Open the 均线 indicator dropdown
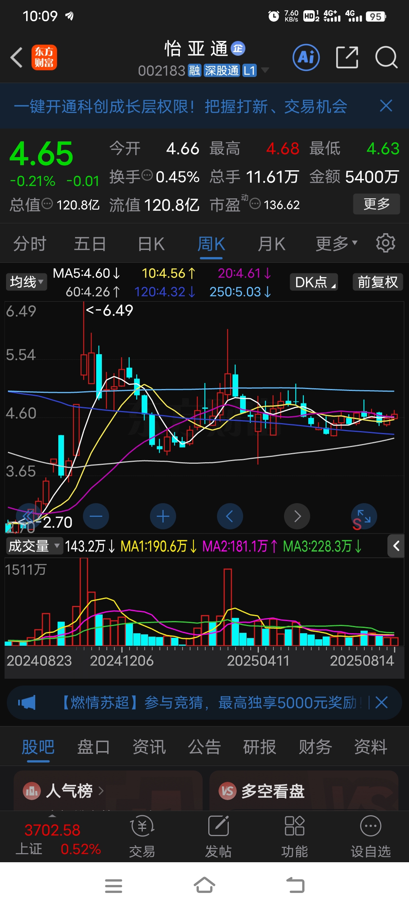The image size is (409, 910). 26,282
